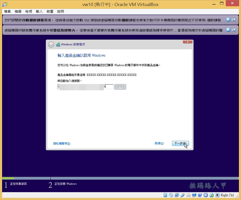The height and width of the screenshot is (200, 241).
Task: Open the 檔案 menu
Action: click(x=7, y=11)
